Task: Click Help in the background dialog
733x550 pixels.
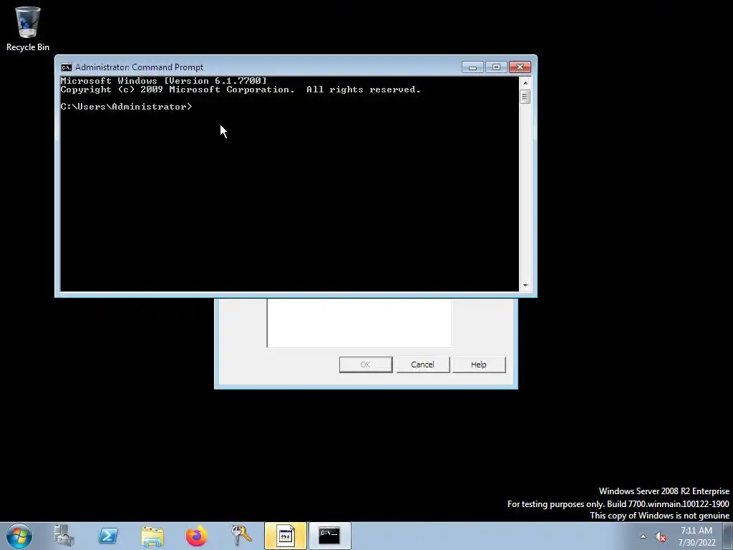Action: 479,365
